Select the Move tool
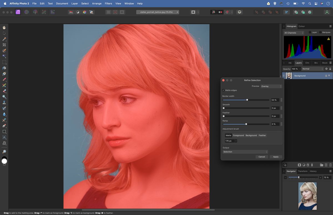This screenshot has height=215, width=333. [x=4, y=33]
